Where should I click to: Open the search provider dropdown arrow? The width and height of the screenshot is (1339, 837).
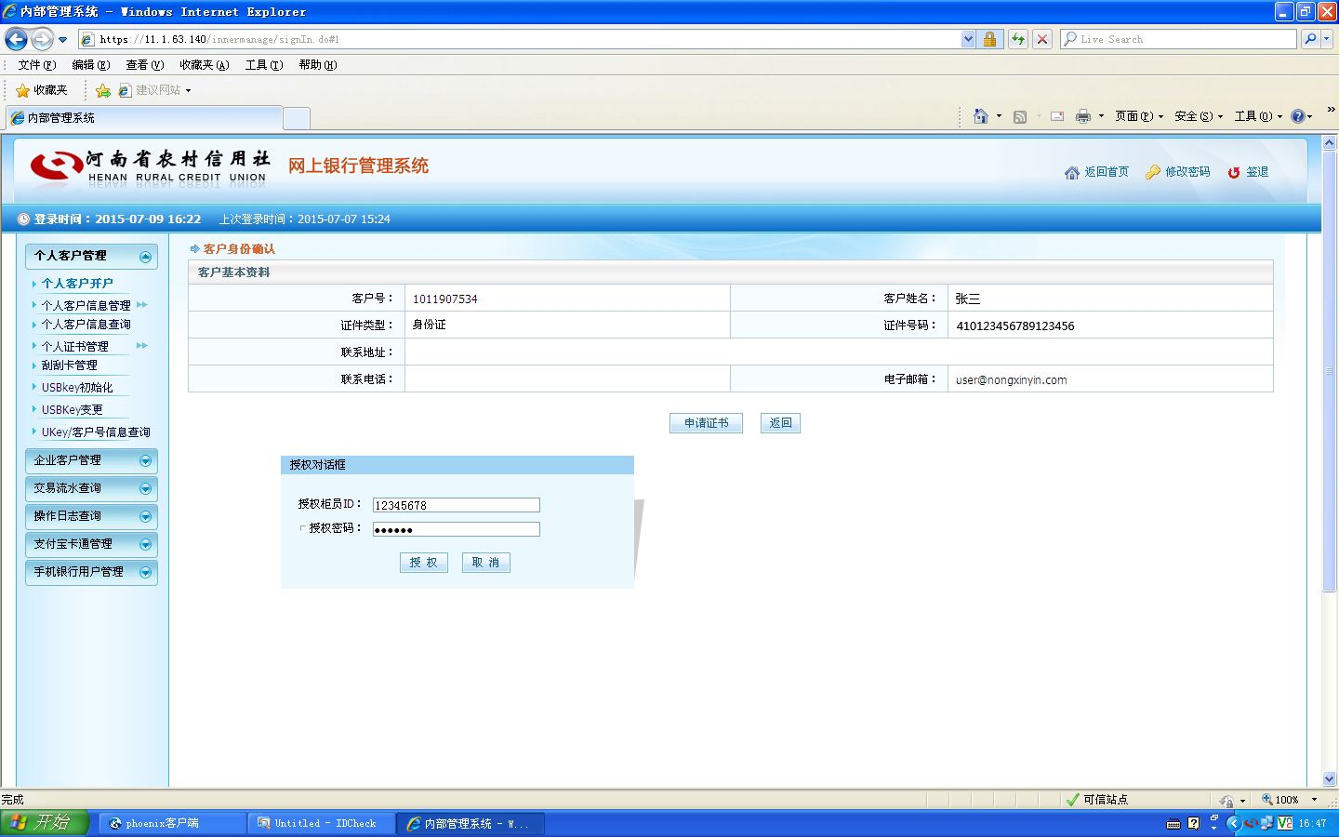(1327, 39)
